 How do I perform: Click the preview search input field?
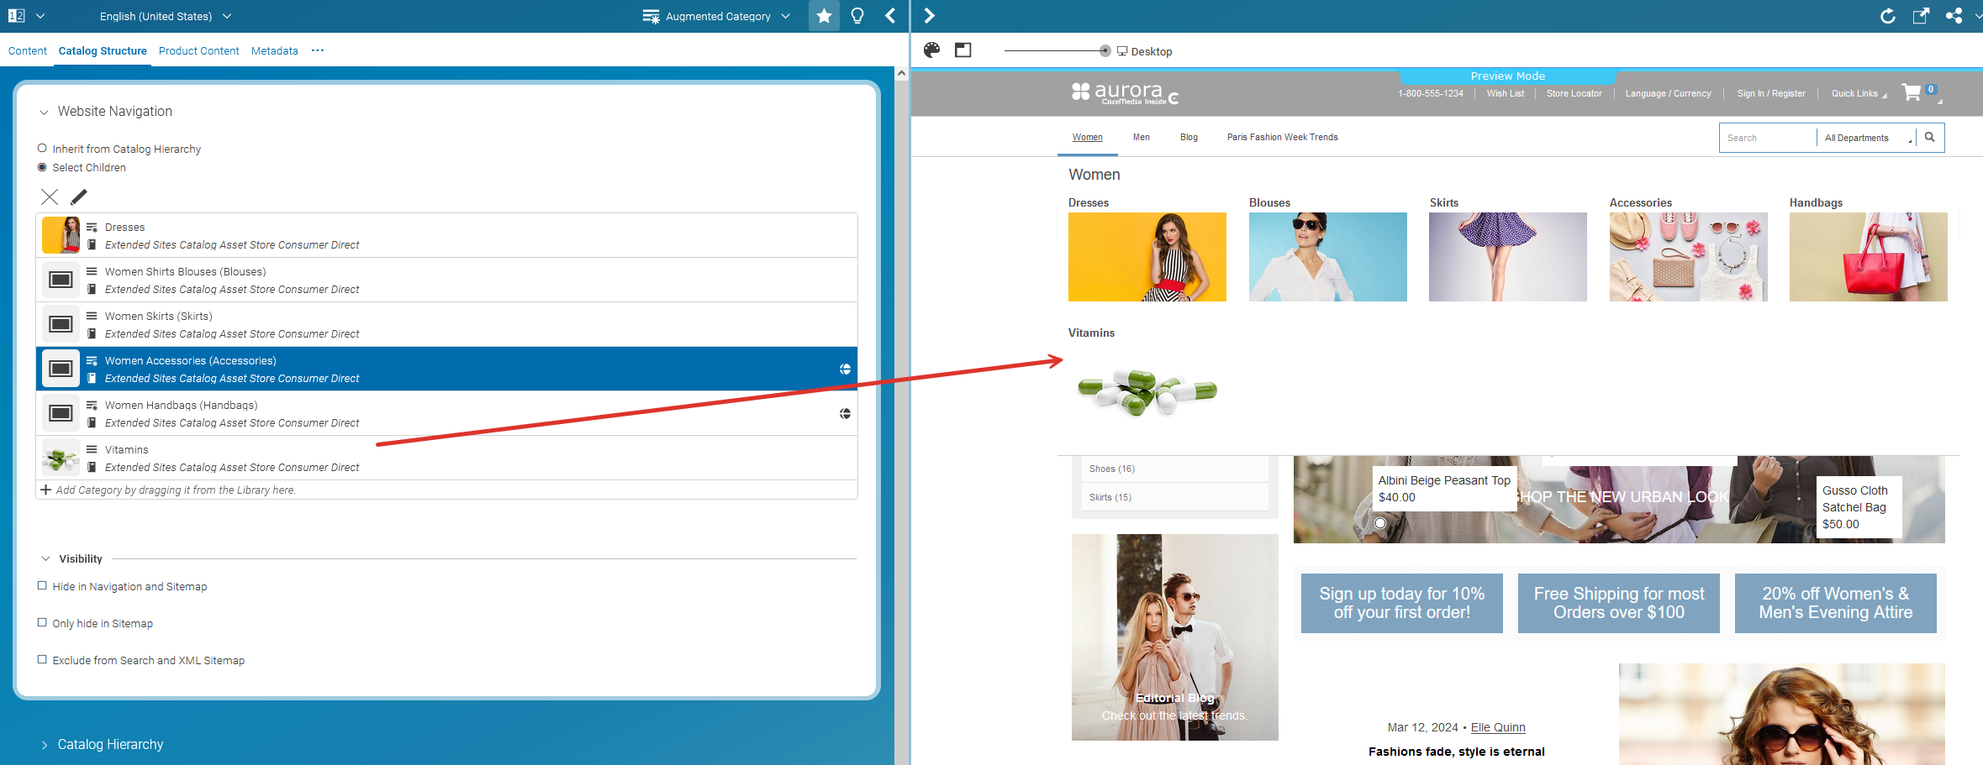point(1767,137)
